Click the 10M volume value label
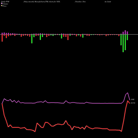Image resolution: width=138 pixels, height=138 pixels. click(132, 99)
